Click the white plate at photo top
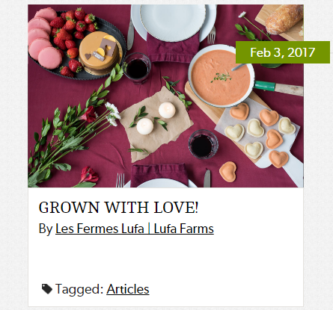This screenshot has height=310, width=333. point(173,21)
